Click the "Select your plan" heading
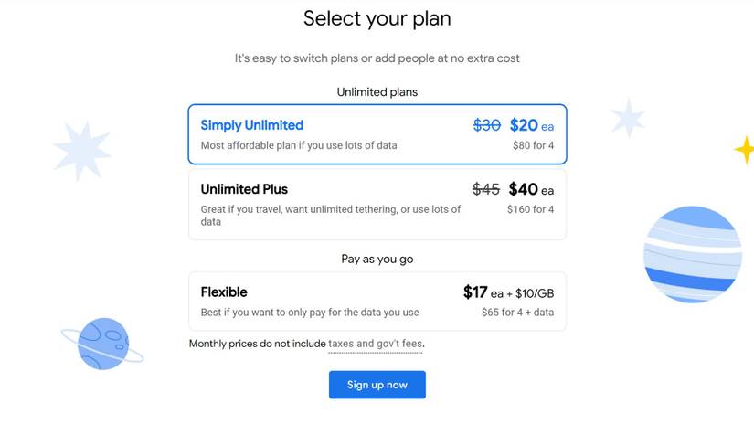This screenshot has width=754, height=424. [x=377, y=18]
